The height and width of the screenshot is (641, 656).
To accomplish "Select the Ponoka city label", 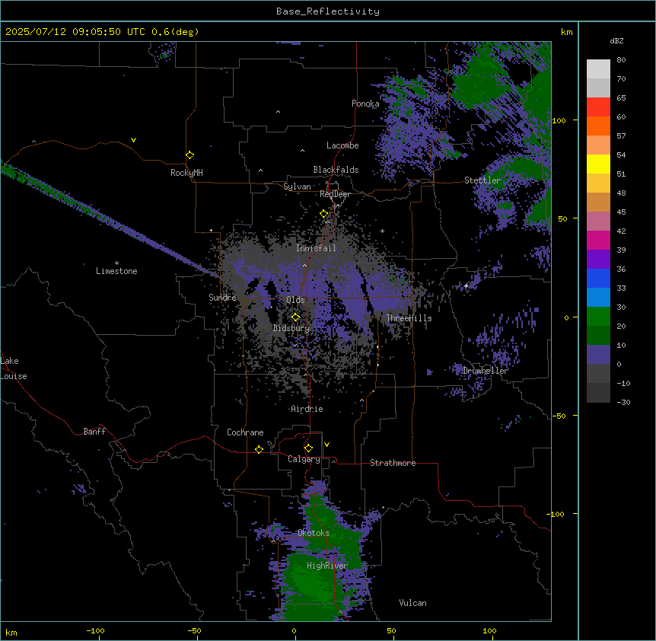I will tap(365, 104).
